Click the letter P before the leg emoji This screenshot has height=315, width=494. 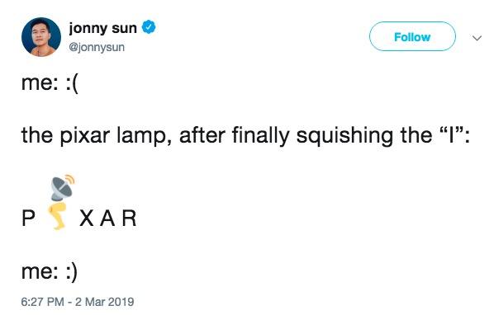click(x=28, y=218)
